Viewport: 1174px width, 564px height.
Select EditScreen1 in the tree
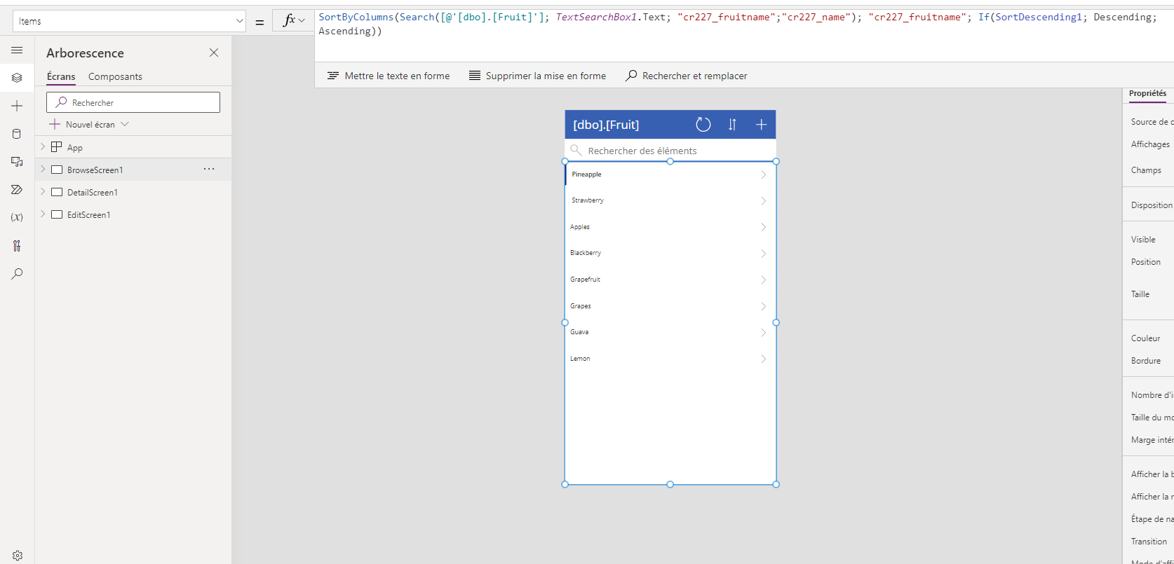point(88,214)
